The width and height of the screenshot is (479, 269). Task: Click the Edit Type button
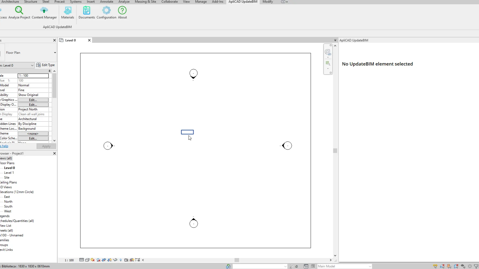[46, 65]
